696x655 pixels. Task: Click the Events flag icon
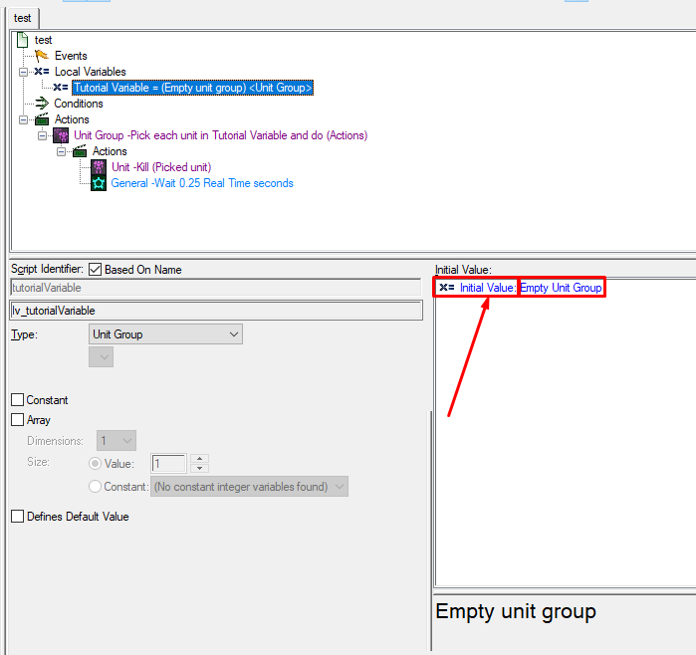(42, 56)
